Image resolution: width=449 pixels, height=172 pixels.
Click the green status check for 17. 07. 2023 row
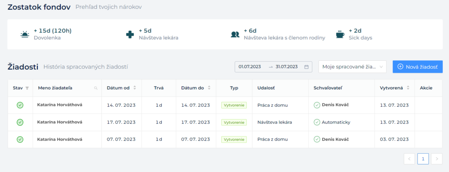tap(20, 122)
